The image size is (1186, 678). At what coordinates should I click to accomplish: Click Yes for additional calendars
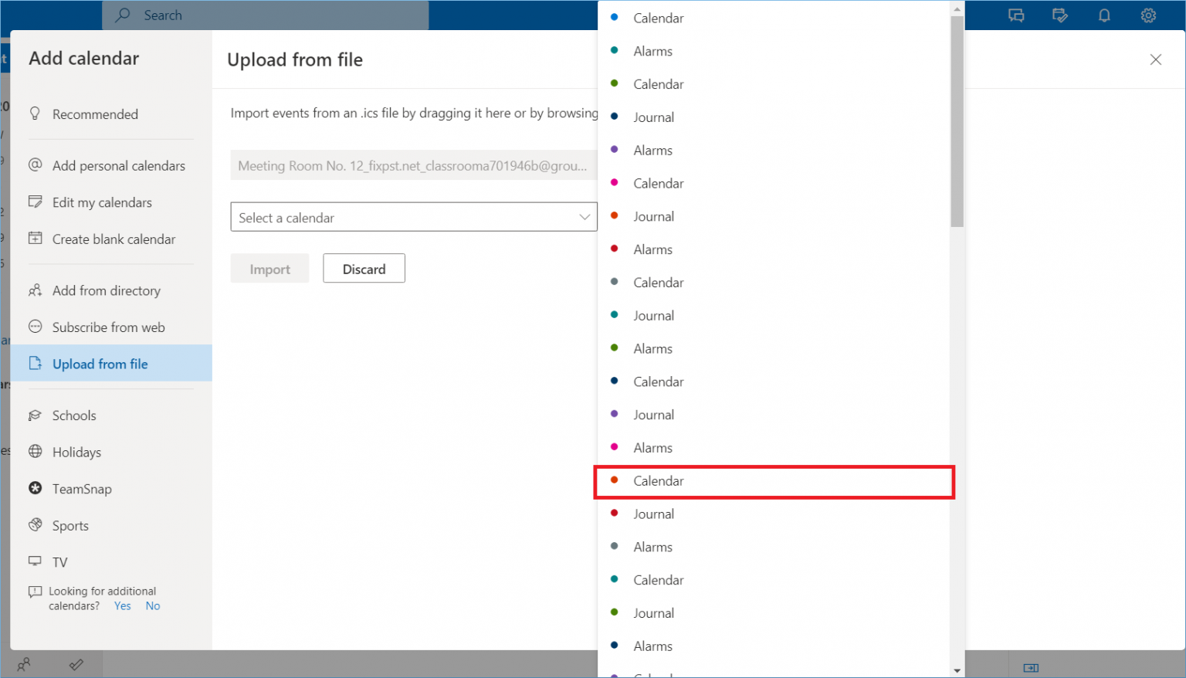click(121, 605)
